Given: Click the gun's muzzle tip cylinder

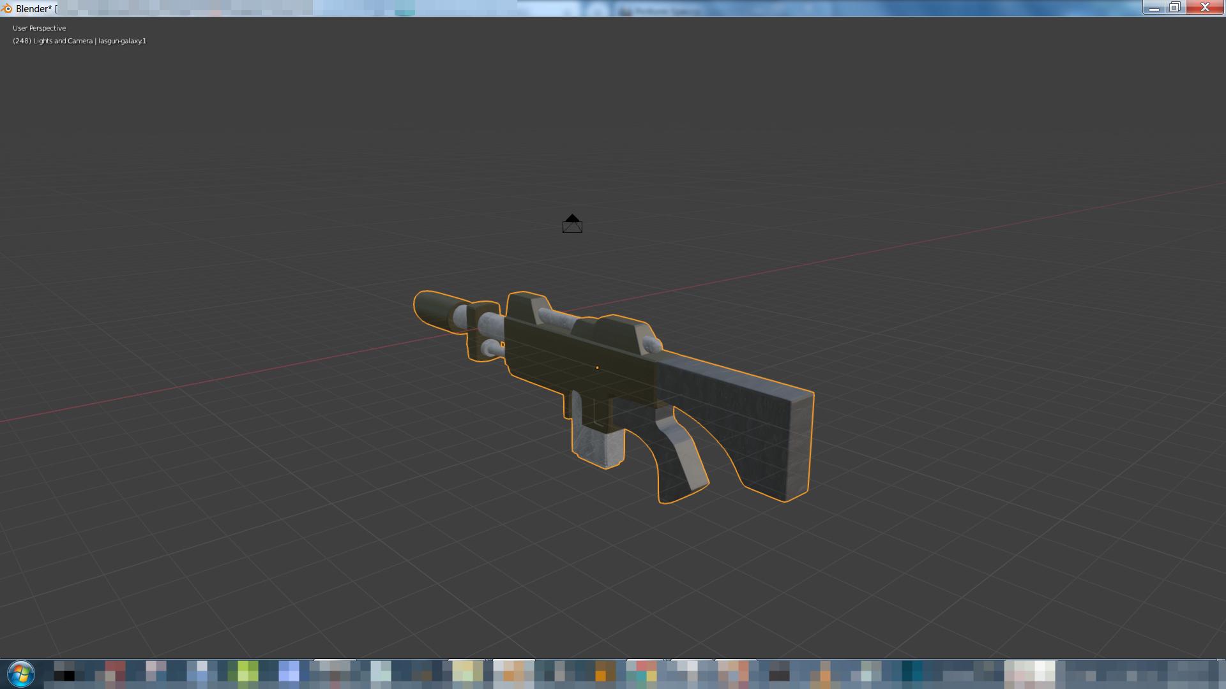Looking at the screenshot, I should (432, 309).
